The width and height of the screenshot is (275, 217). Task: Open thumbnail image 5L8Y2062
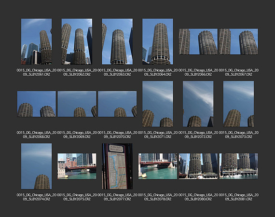pos(77,41)
